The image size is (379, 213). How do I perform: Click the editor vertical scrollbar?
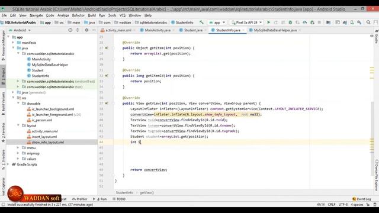(372, 139)
